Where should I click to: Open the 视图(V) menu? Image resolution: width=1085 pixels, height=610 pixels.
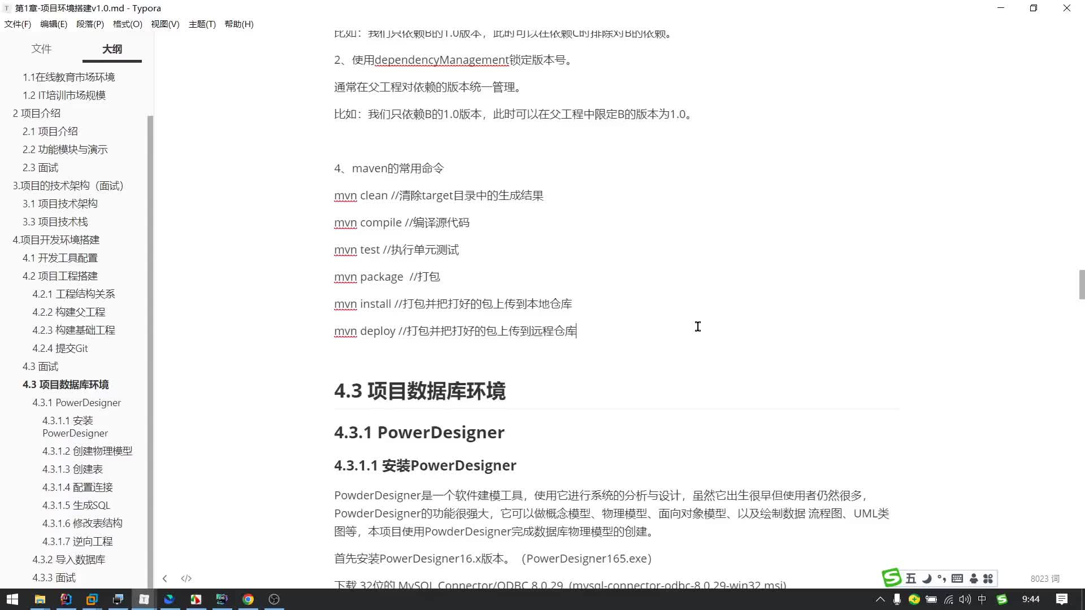[x=165, y=24]
